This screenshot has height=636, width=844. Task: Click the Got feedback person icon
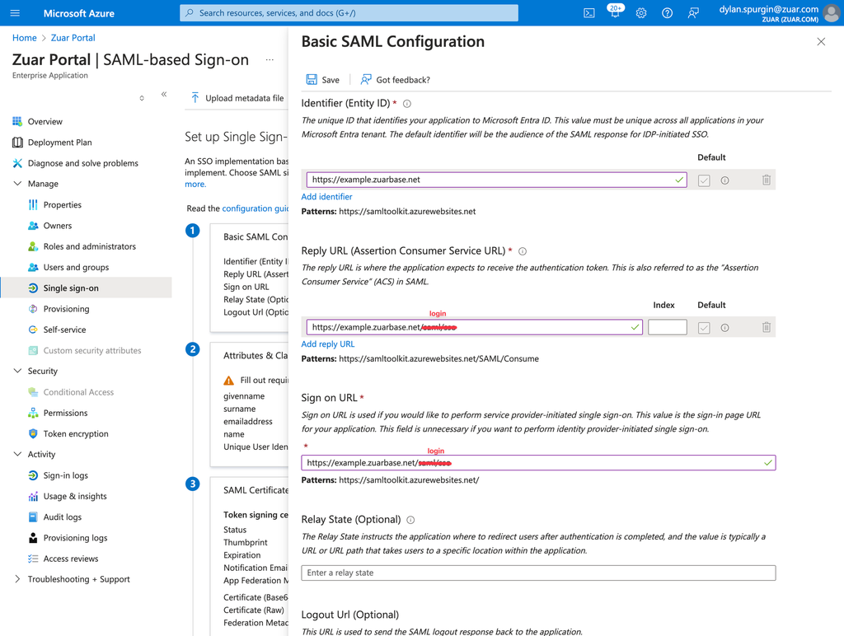pos(366,80)
